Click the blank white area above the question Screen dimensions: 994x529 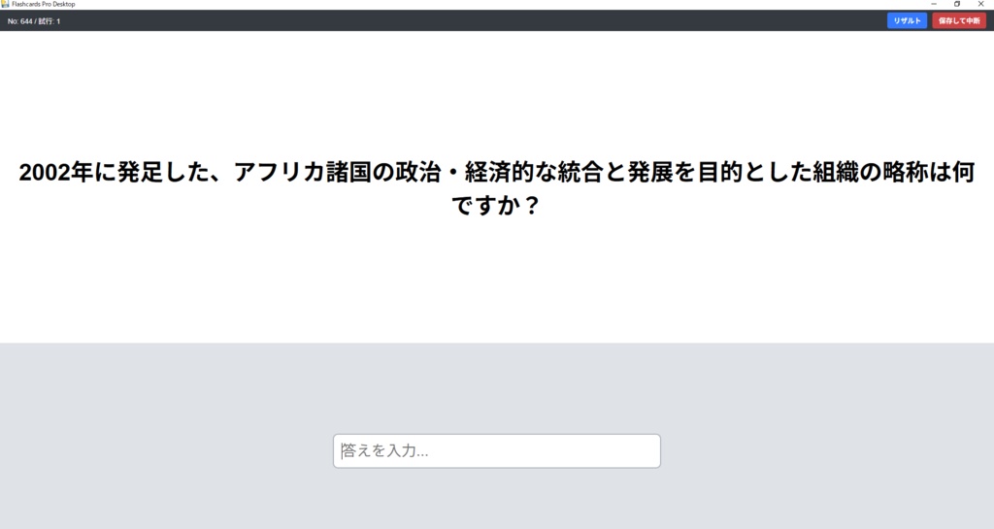pyautogui.click(x=496, y=94)
